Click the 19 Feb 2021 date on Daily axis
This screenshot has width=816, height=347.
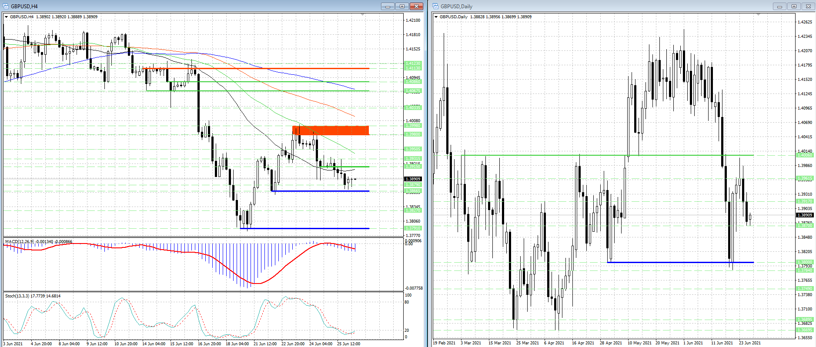[444, 343]
